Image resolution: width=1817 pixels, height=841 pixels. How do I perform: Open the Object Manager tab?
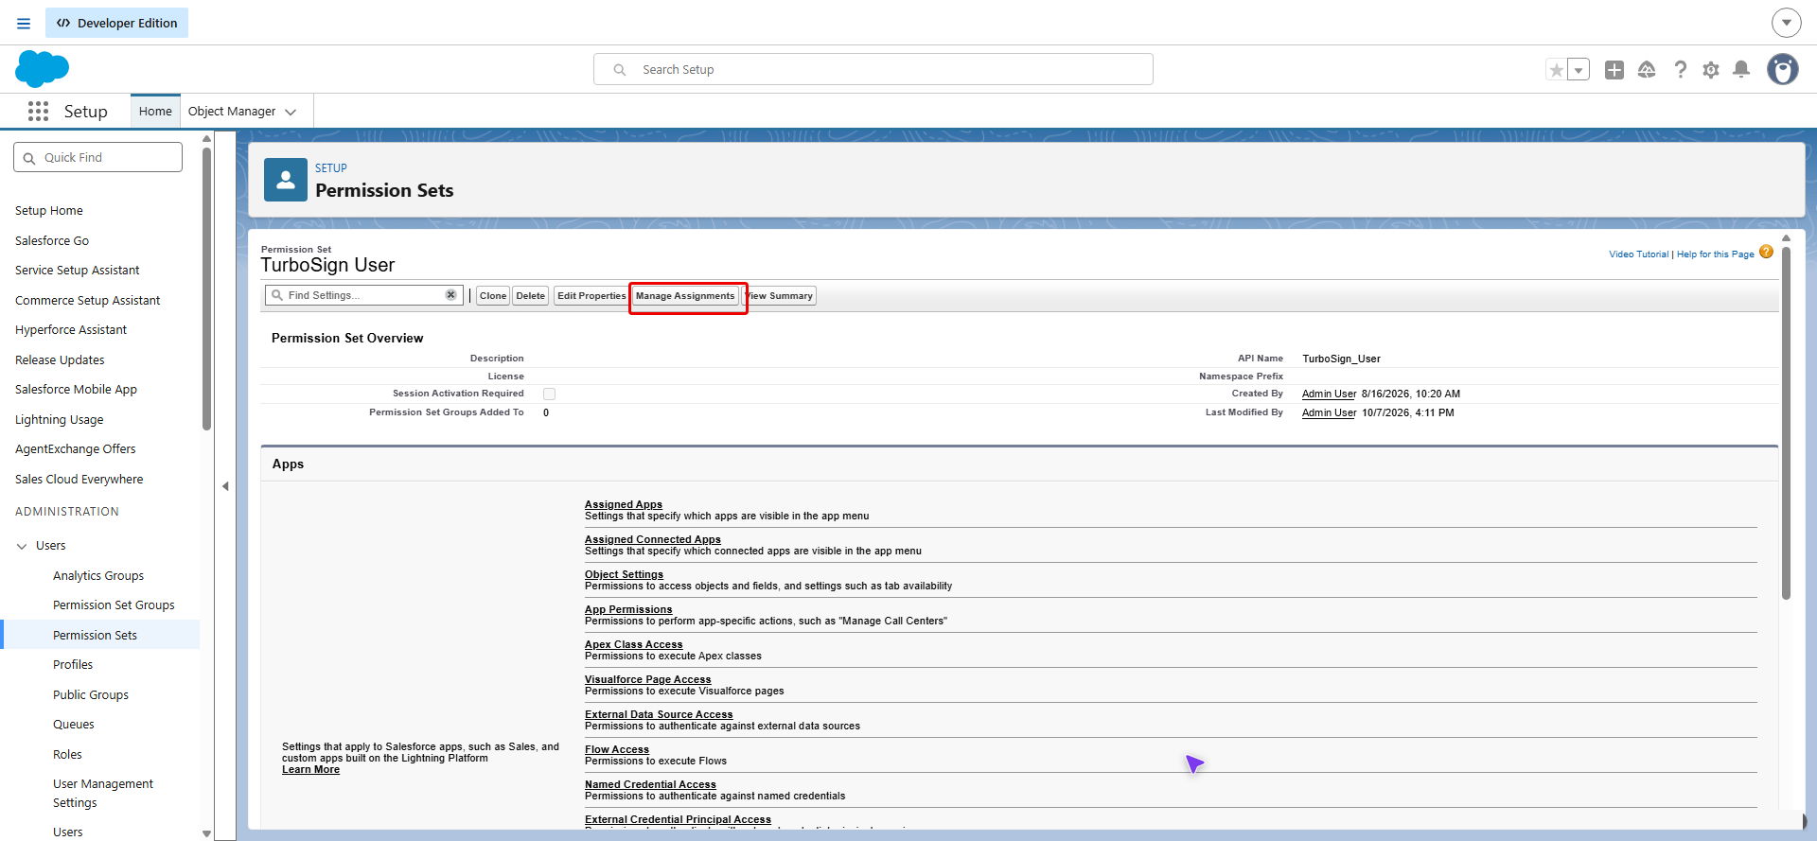232,111
